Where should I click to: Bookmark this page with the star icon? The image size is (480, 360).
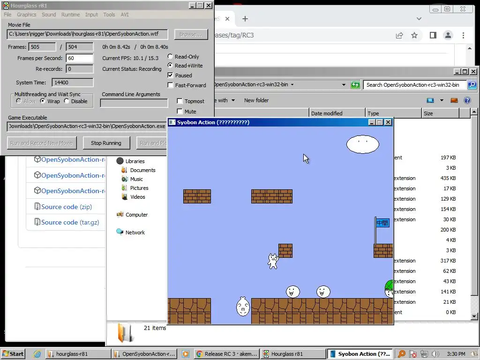[414, 35]
